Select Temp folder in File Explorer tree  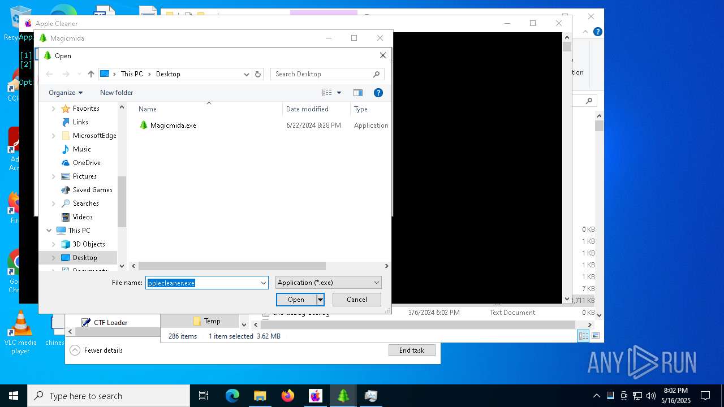[x=206, y=321]
